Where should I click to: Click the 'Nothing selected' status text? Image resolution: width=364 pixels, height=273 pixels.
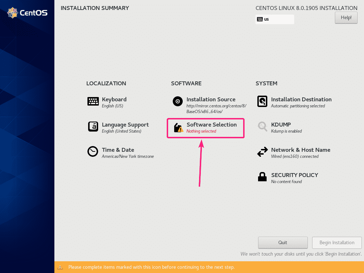pyautogui.click(x=201, y=131)
